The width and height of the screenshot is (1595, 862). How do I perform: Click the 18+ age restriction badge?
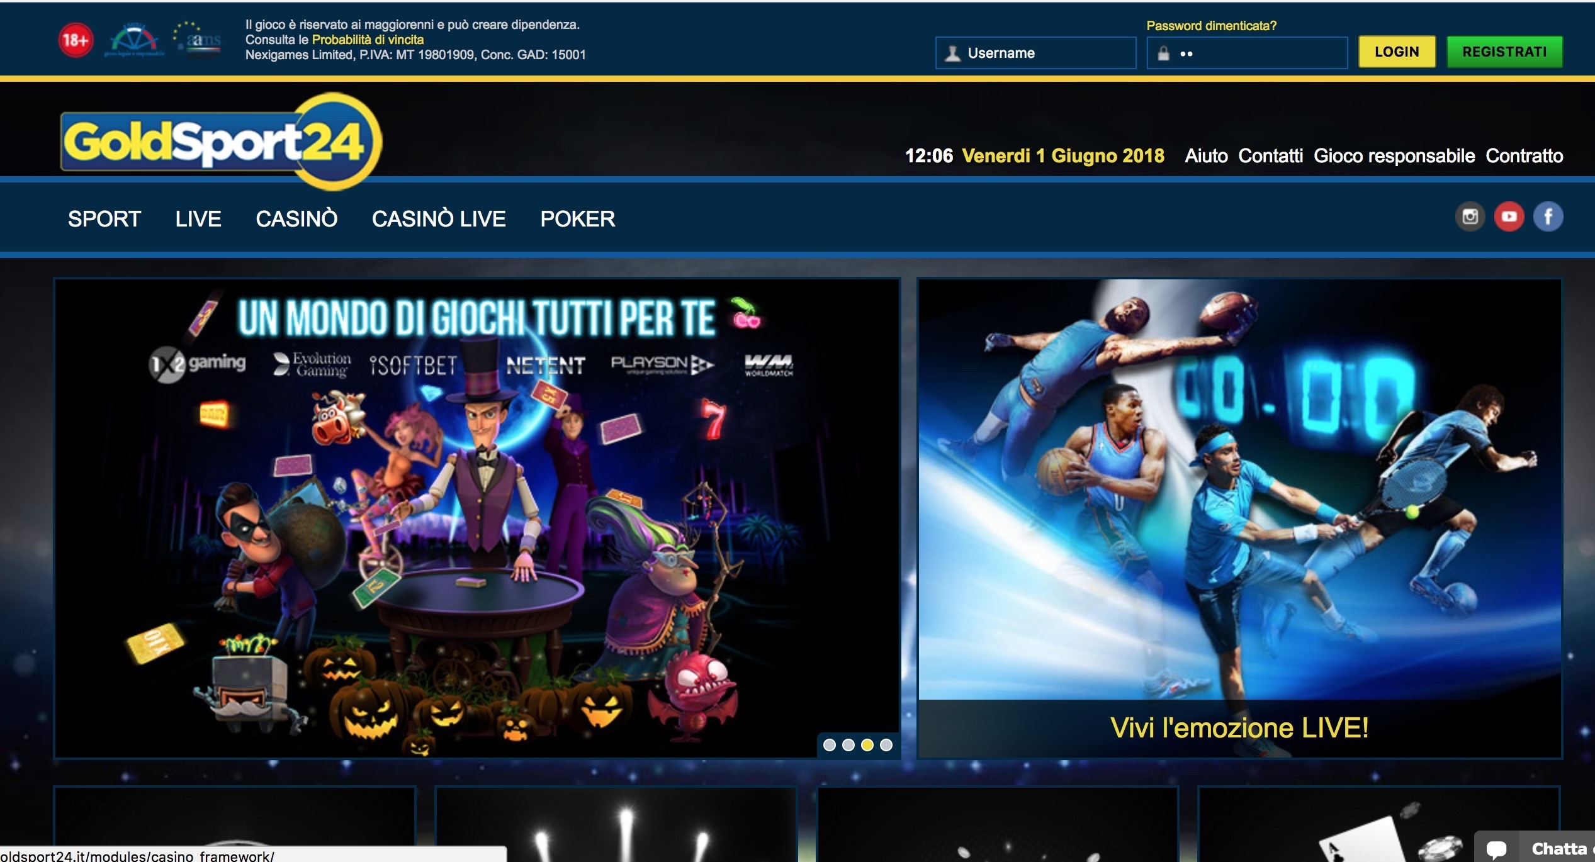pos(76,40)
